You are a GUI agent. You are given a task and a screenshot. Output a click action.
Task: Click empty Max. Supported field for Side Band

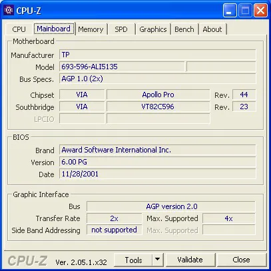point(229,230)
